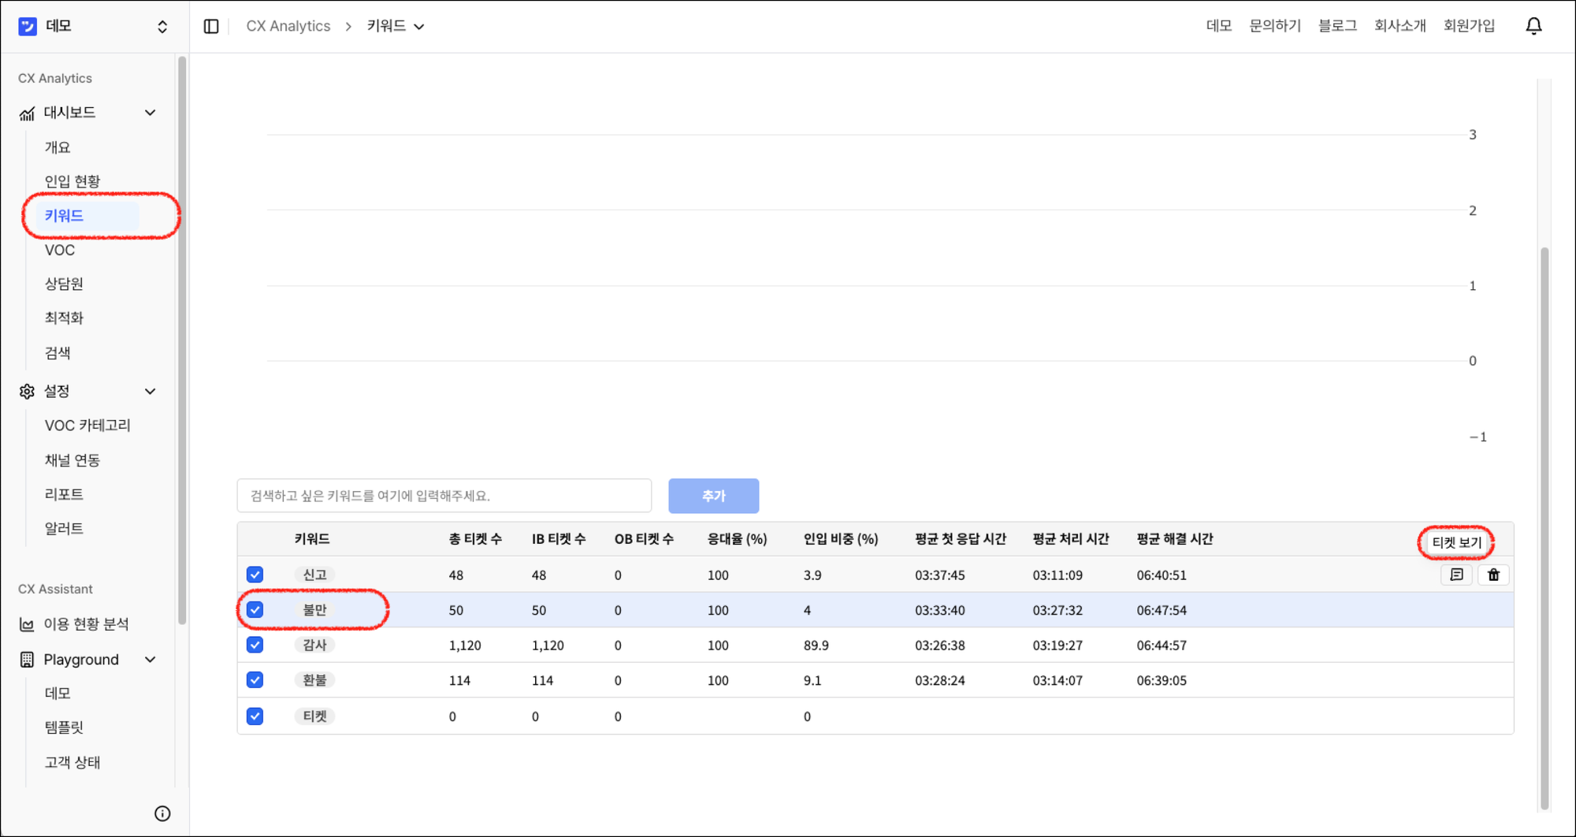Click the bell notification icon
This screenshot has height=837, width=1576.
1533,25
